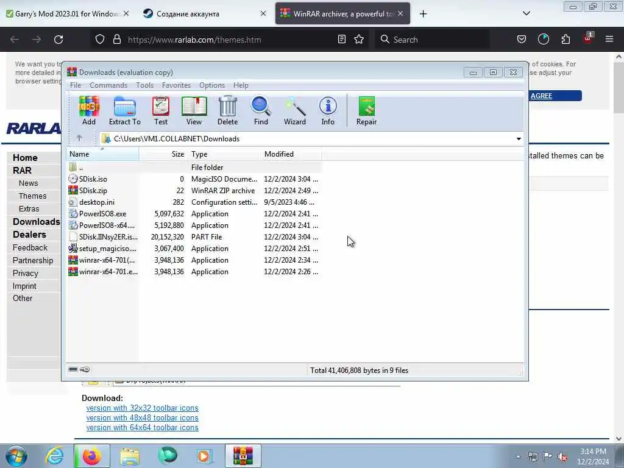Click the muted volume tray icon
Viewport: 624px width, 468px height.
562,457
